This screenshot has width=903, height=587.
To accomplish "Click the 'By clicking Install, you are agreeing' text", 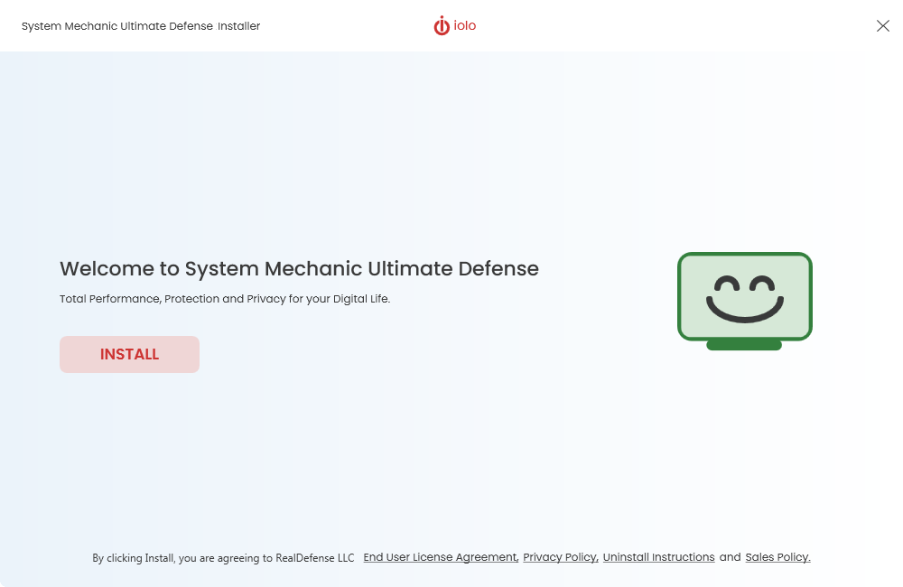I will coord(223,557).
